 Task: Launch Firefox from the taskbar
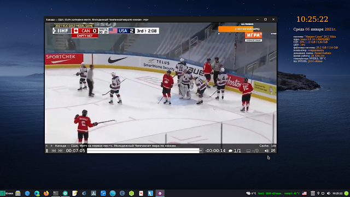(x=46, y=193)
